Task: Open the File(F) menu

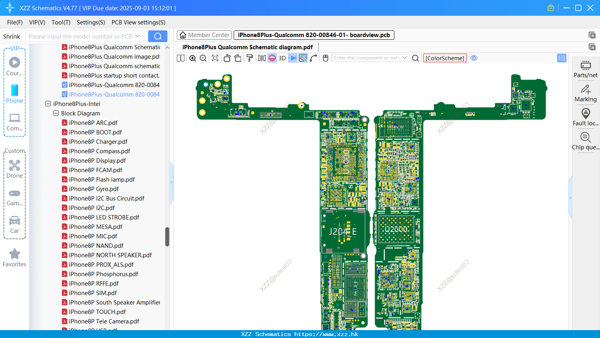Action: [15, 22]
